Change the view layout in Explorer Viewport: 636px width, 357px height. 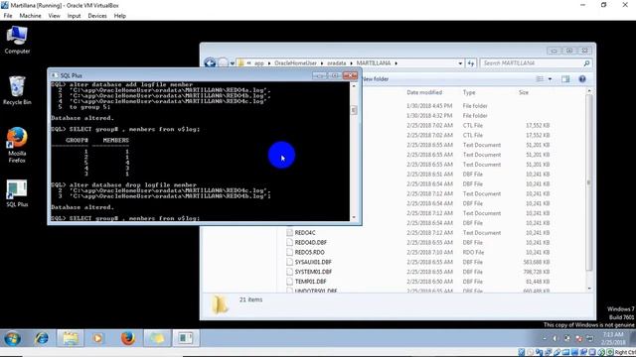(540, 79)
